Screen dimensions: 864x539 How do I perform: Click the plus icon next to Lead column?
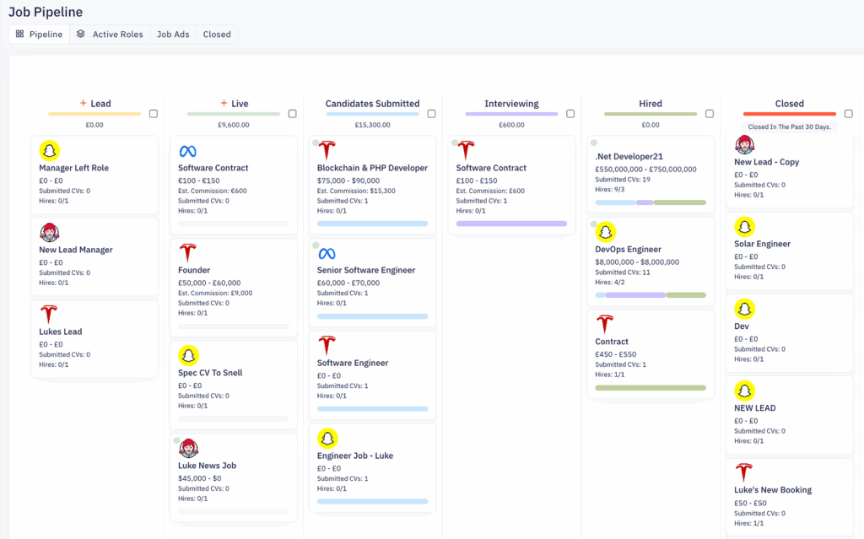(x=83, y=104)
